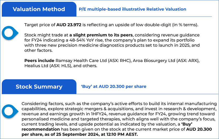This screenshot has width=219, height=139.
Task: Select the Valuation Method header tab
Action: click(x=39, y=9)
